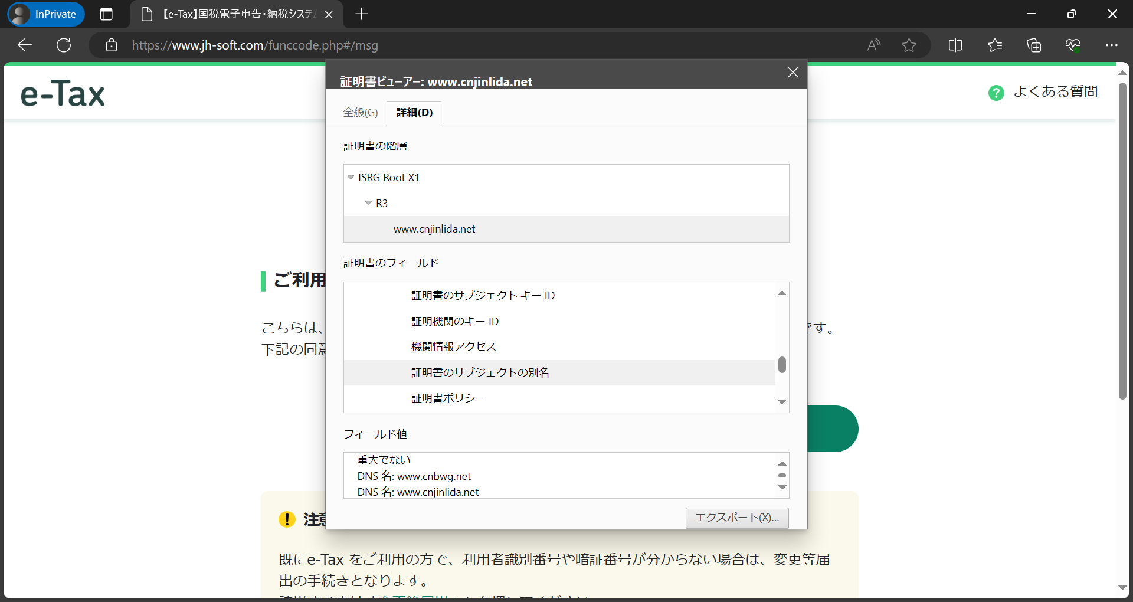Select 機関情報アクセス field
The image size is (1133, 602).
(x=559, y=346)
